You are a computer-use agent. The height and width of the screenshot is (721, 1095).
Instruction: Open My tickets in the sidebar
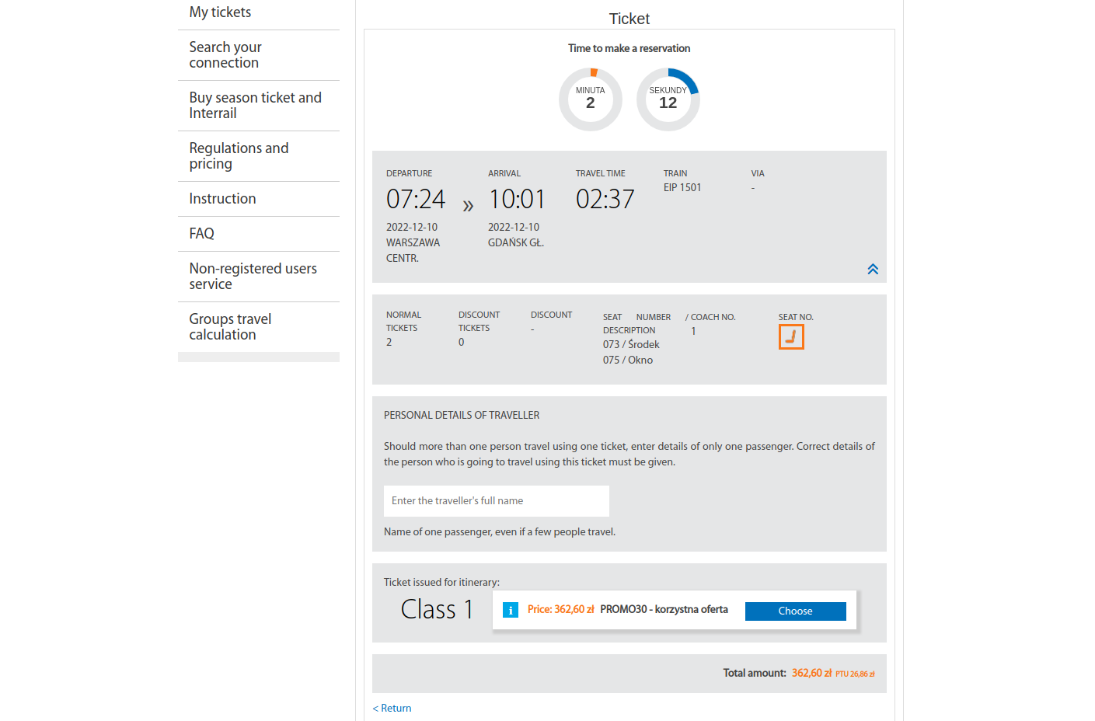click(220, 12)
